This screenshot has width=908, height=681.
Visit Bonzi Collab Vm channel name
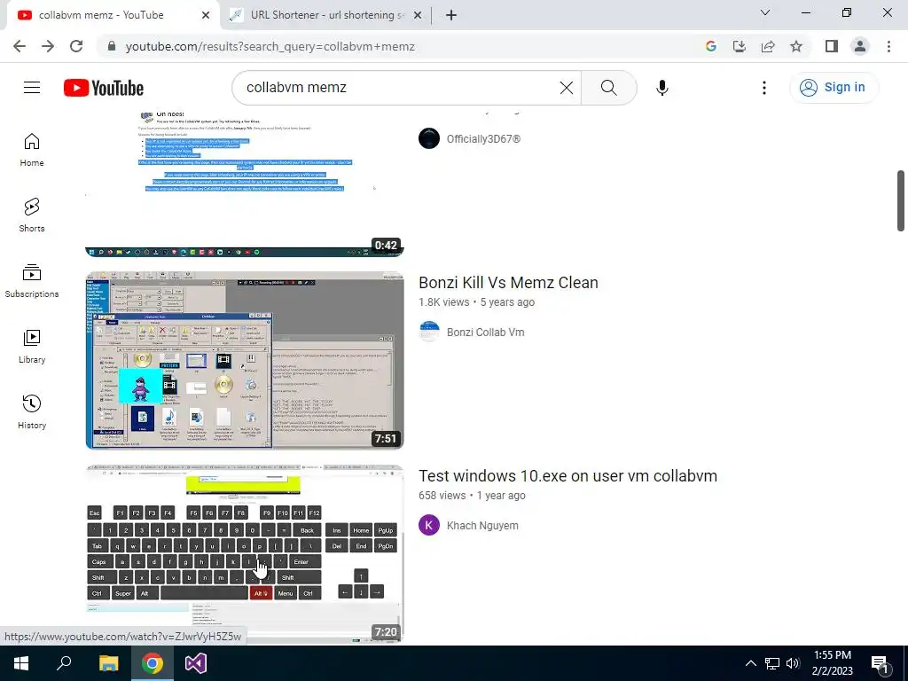click(485, 333)
